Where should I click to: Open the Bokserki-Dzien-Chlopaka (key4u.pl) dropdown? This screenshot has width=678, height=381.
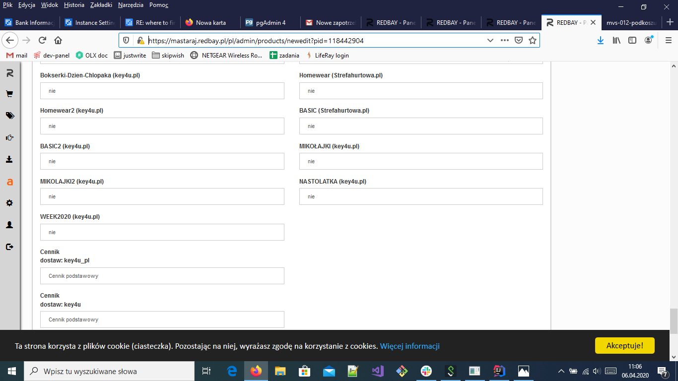pyautogui.click(x=162, y=91)
